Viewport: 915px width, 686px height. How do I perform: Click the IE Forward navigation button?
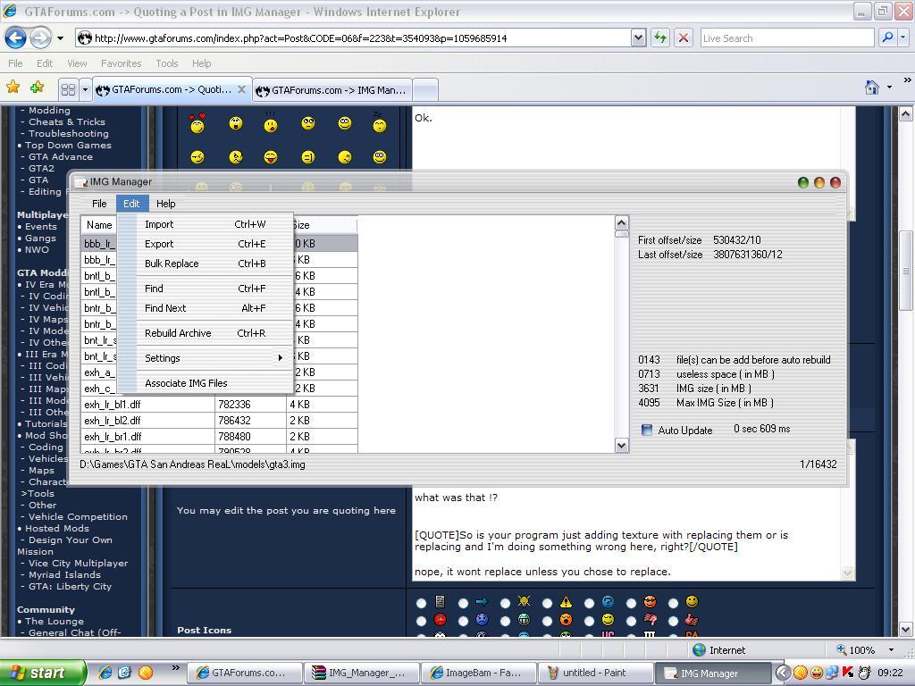(x=40, y=38)
